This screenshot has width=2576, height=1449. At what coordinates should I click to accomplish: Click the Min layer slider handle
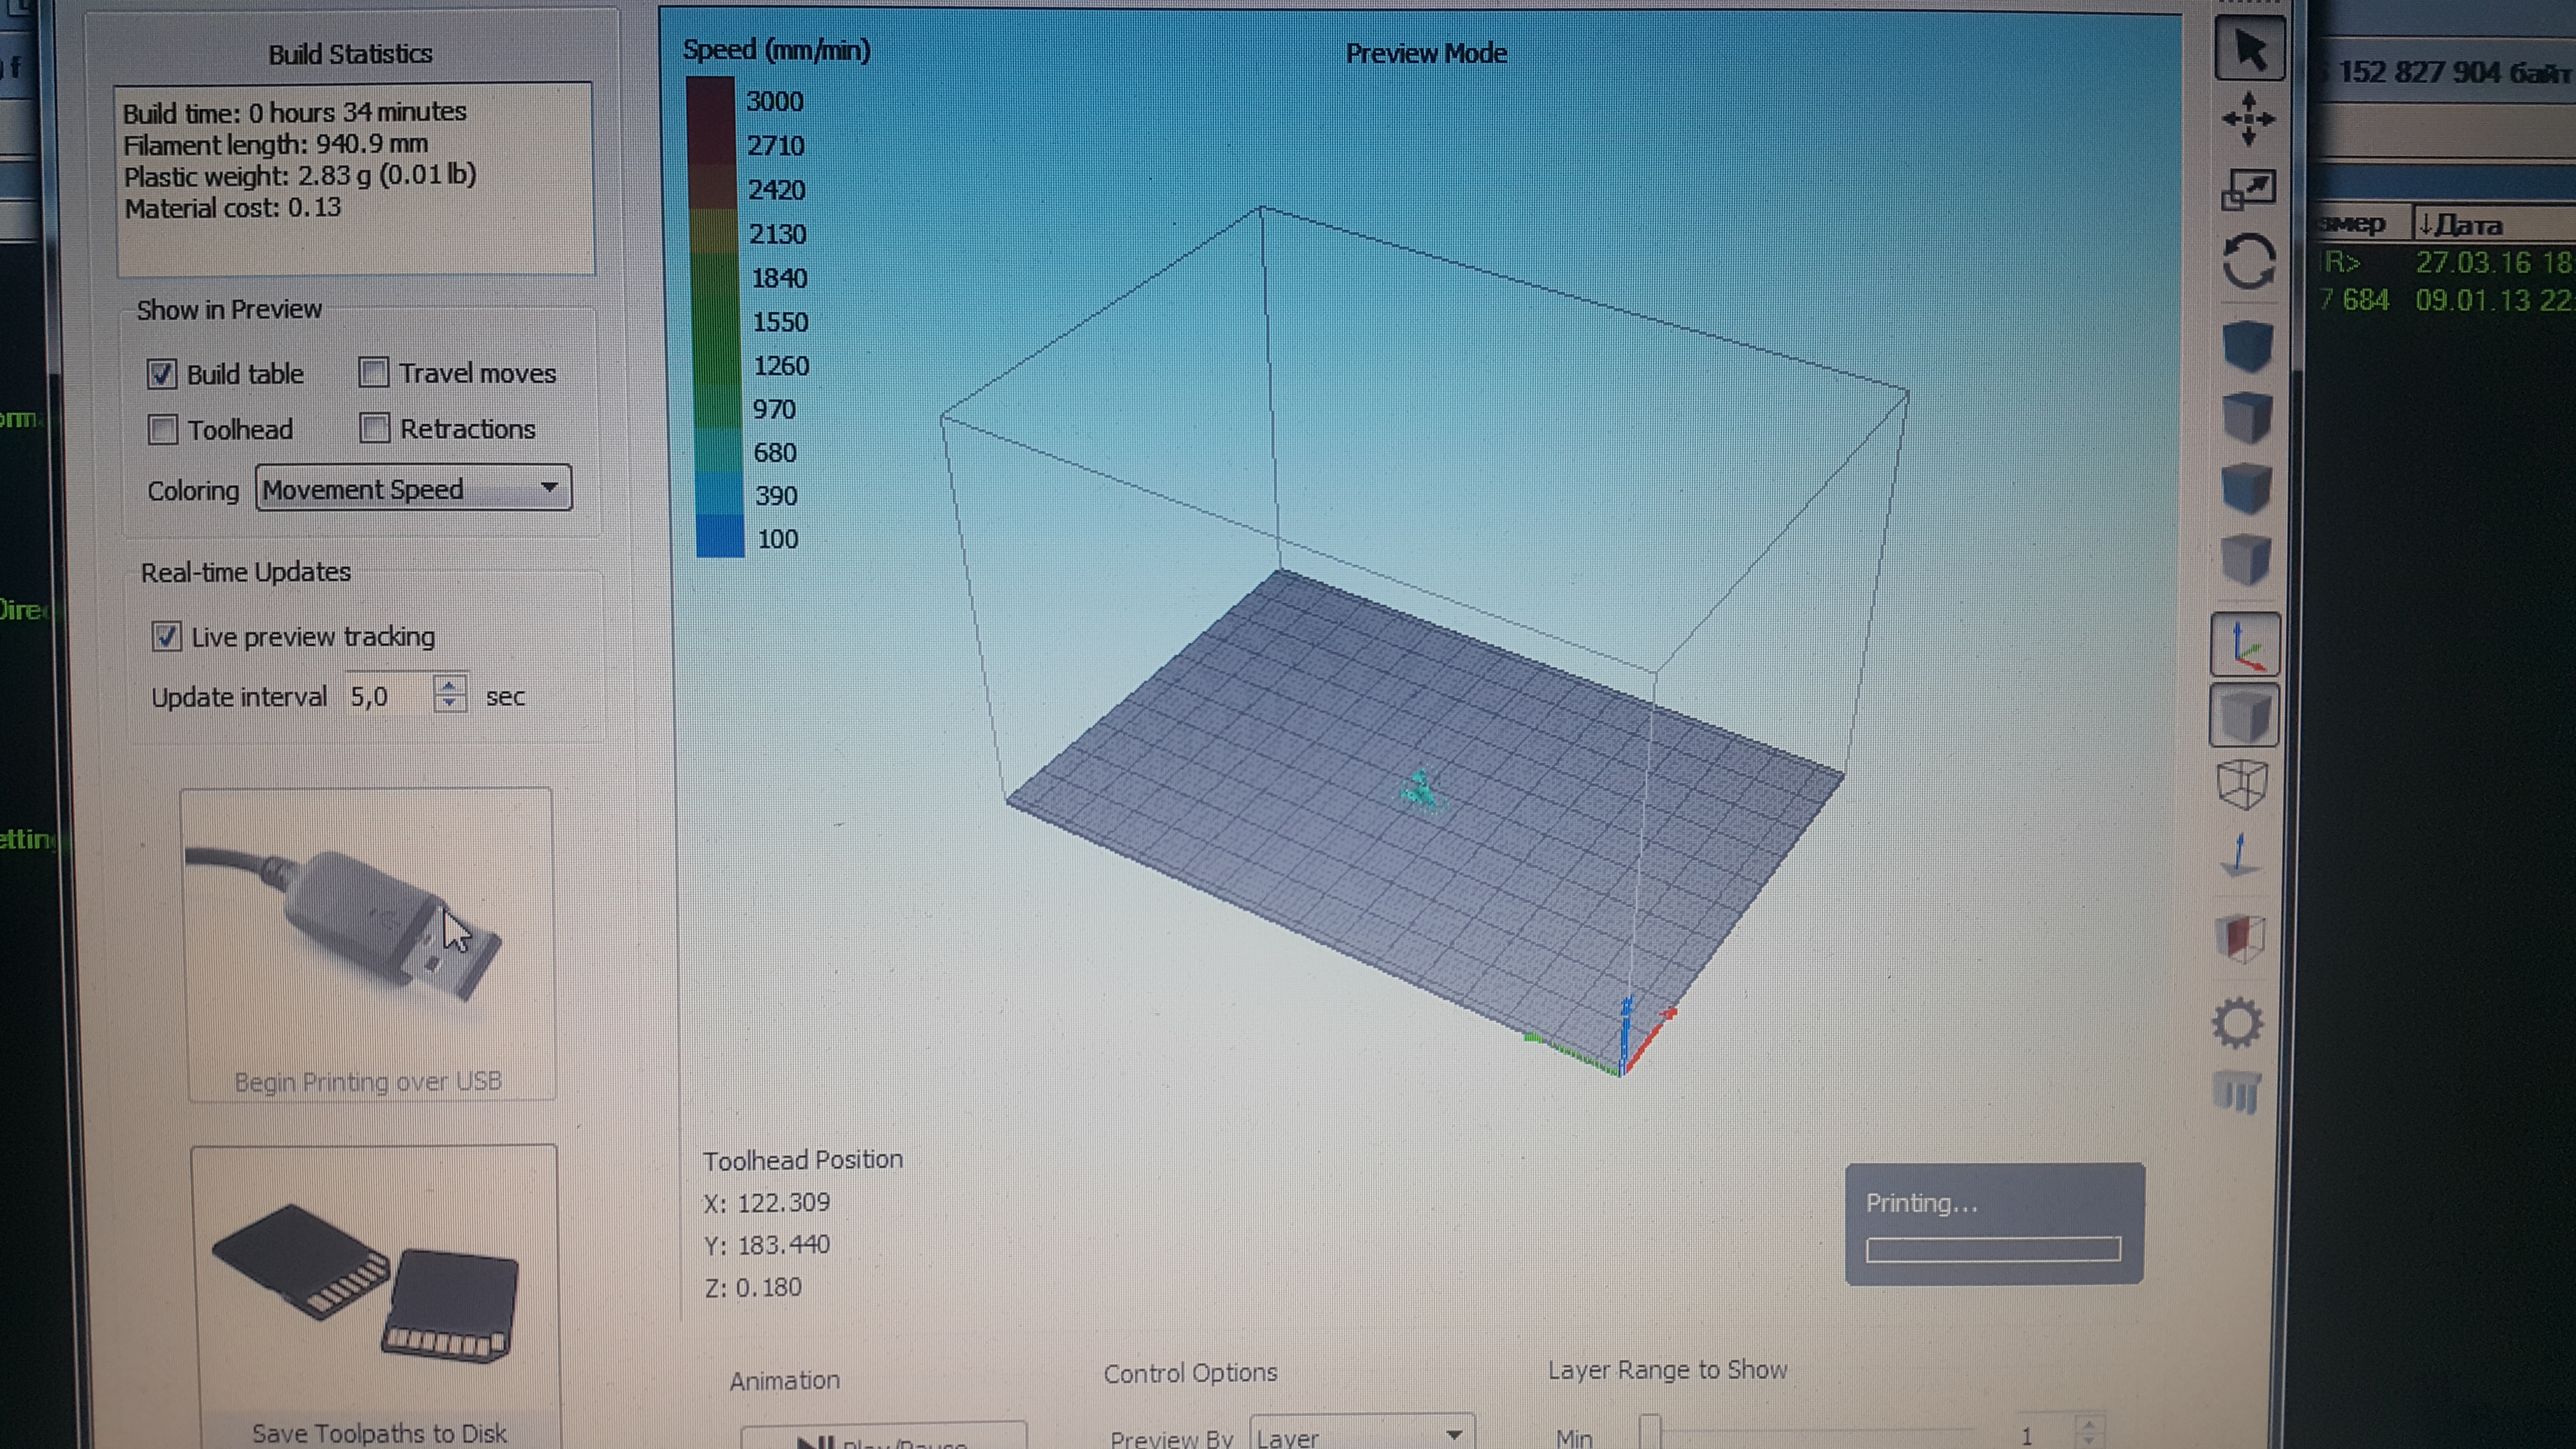[1650, 1432]
